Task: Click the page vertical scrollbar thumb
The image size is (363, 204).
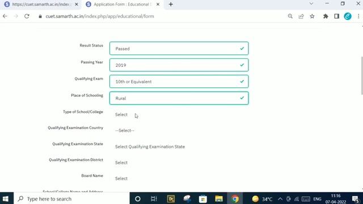Action: (x=362, y=75)
